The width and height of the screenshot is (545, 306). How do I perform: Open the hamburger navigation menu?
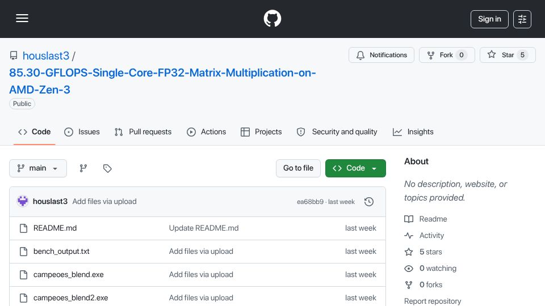tap(22, 18)
